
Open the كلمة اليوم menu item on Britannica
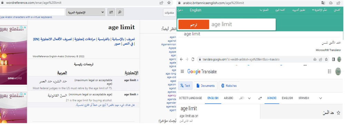[280, 10]
